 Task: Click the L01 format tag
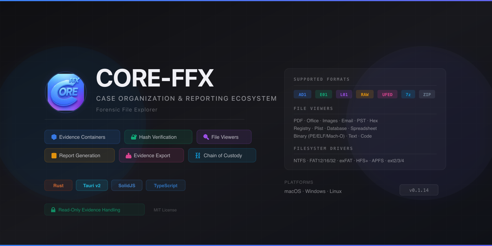344,94
